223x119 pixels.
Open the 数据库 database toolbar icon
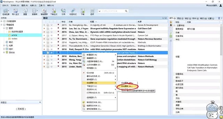34,11
